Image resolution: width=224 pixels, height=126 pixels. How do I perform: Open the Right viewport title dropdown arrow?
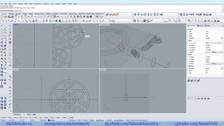point(105,70)
